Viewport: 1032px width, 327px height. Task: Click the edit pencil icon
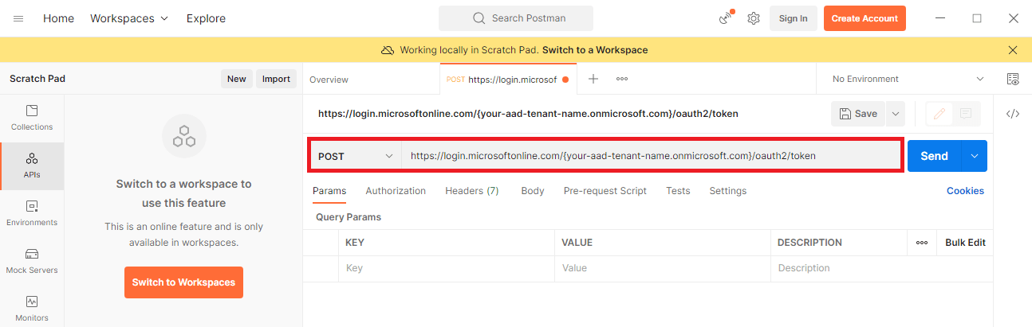pyautogui.click(x=939, y=114)
